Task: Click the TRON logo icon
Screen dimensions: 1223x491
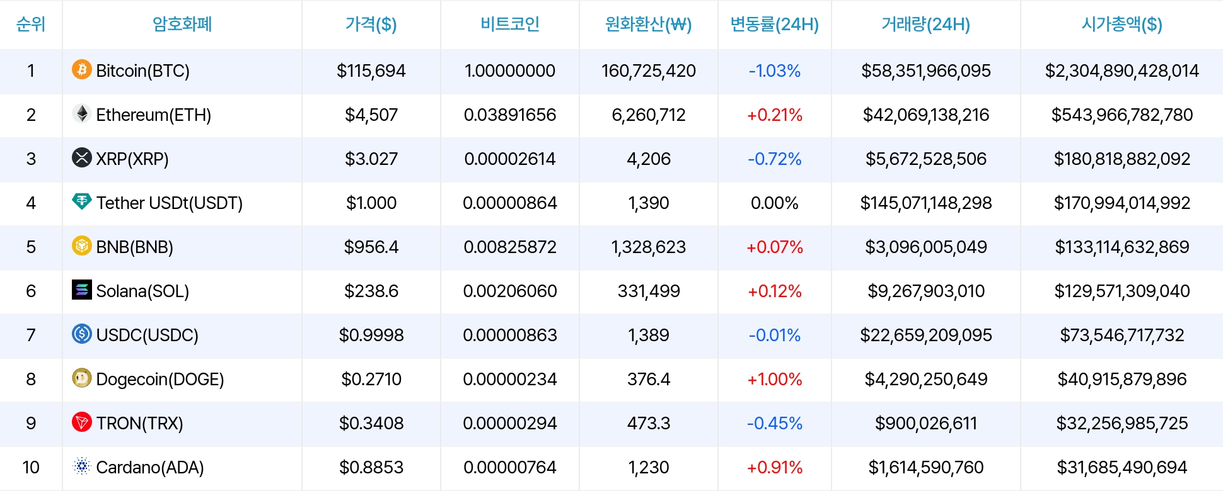Action: coord(82,422)
